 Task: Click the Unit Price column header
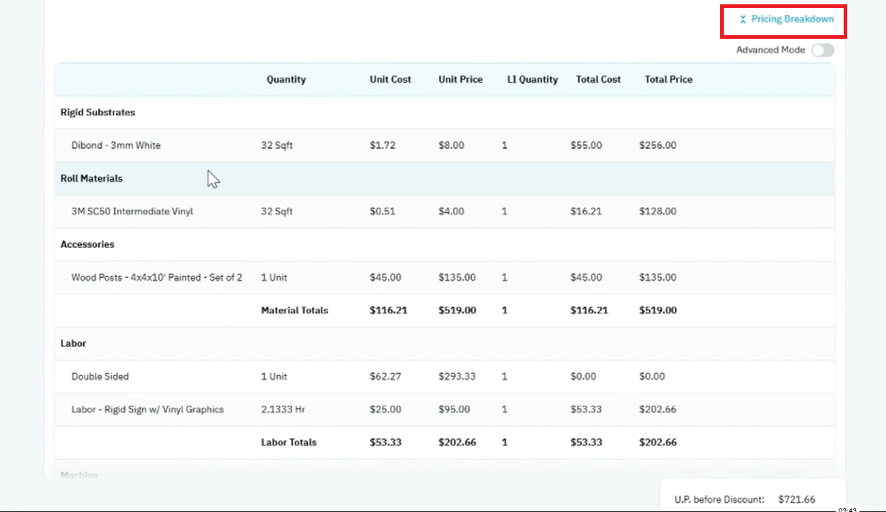460,80
